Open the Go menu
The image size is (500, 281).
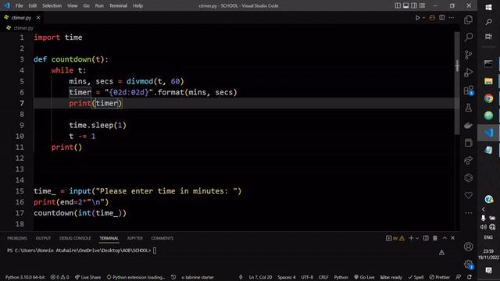point(87,5)
